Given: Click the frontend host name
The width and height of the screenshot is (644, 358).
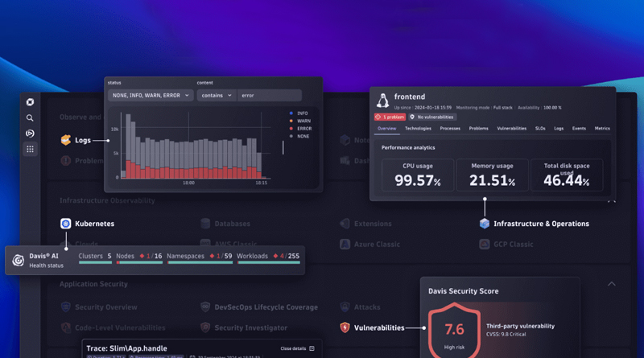Looking at the screenshot, I should point(410,97).
